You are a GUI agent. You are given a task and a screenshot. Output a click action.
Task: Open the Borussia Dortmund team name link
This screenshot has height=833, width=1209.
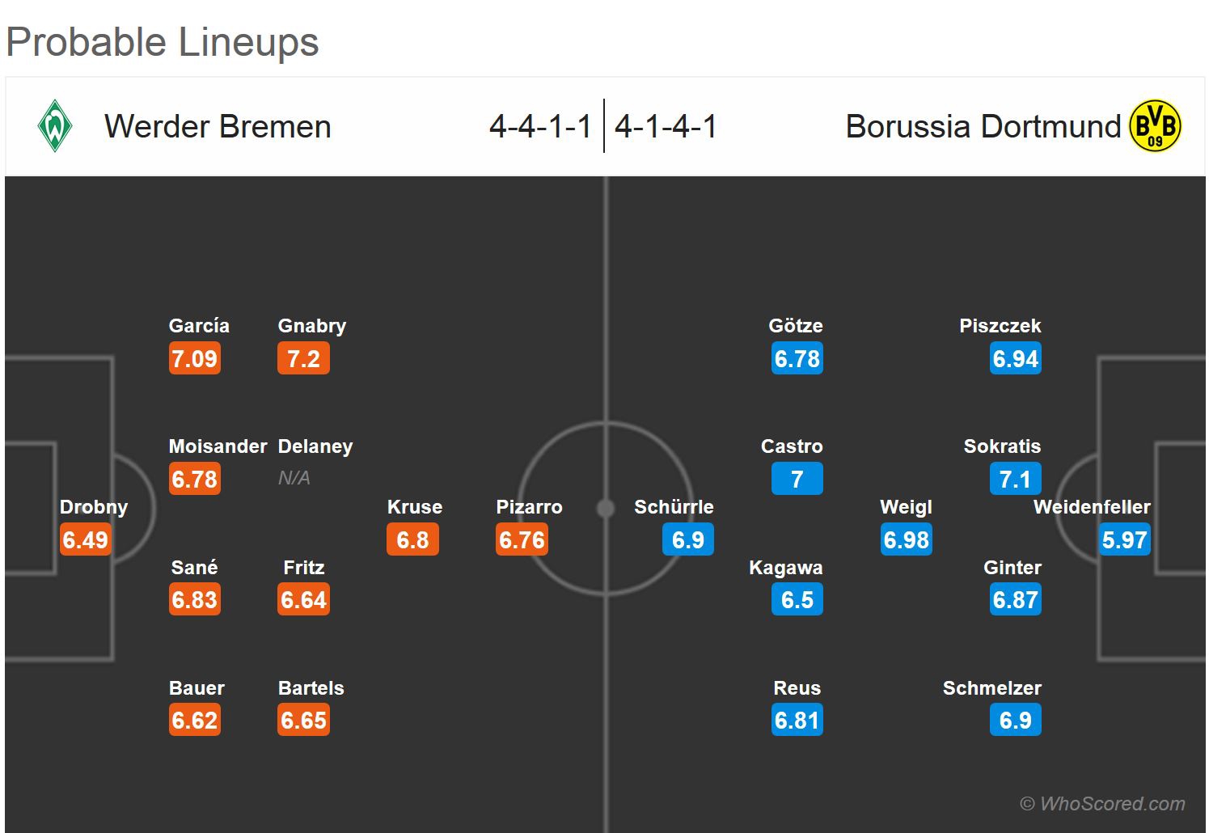tap(983, 127)
